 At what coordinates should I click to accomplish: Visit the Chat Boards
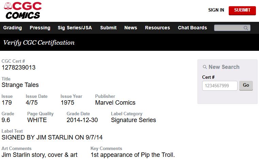pyautogui.click(x=192, y=28)
